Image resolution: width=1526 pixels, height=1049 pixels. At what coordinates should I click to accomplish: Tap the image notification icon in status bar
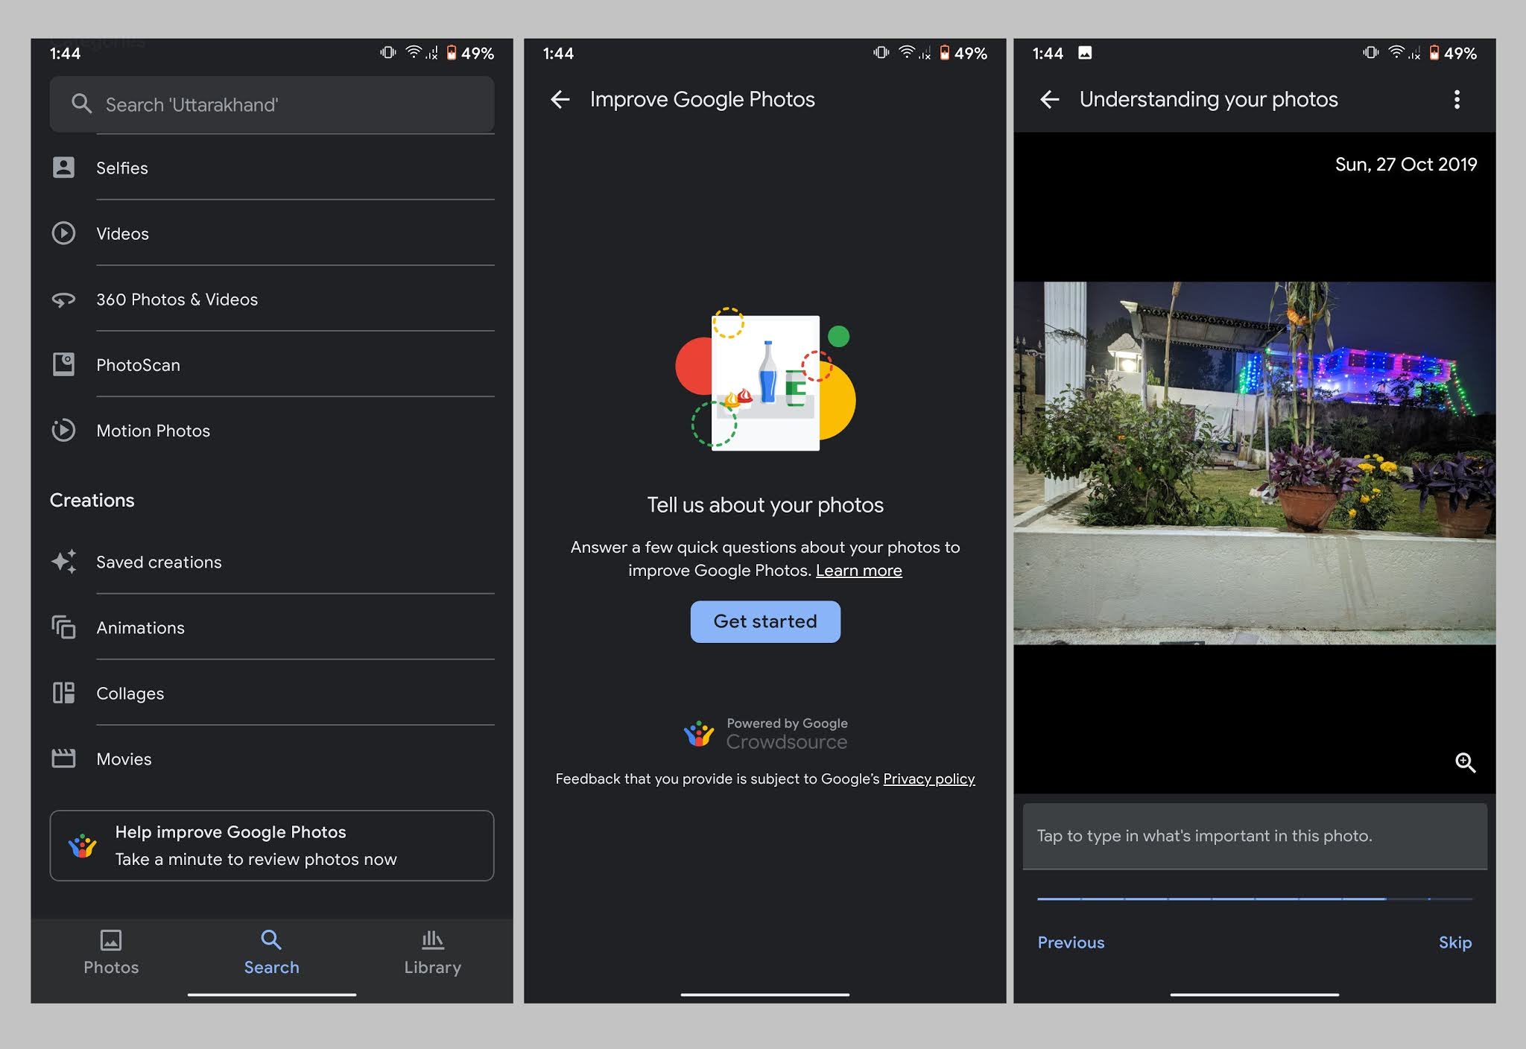[1085, 53]
